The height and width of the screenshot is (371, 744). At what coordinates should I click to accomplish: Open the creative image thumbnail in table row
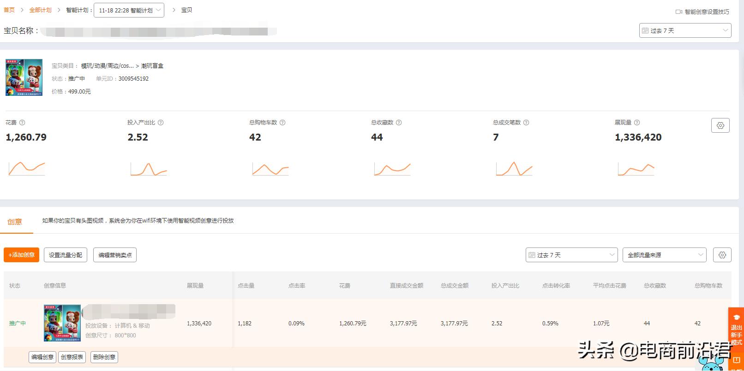point(62,323)
